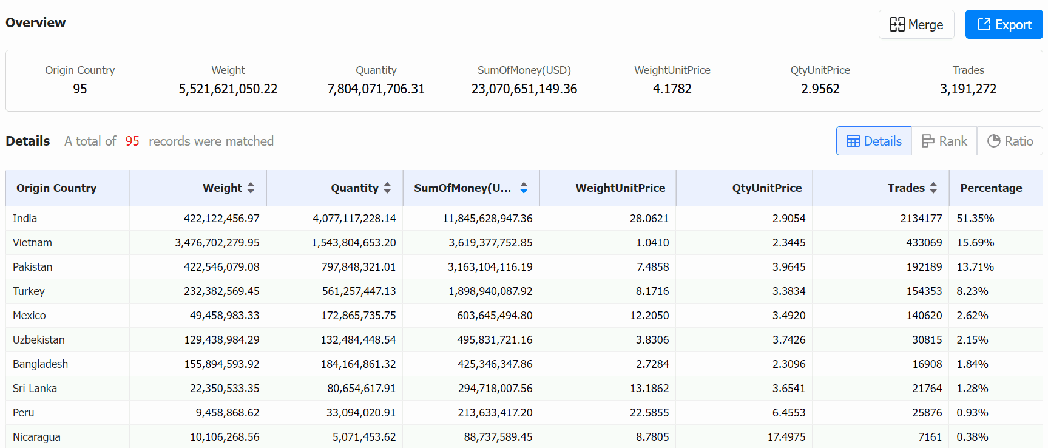The width and height of the screenshot is (1048, 448).
Task: Click overview SumOfMoney total 23,070,651,149.36
Action: [x=524, y=89]
